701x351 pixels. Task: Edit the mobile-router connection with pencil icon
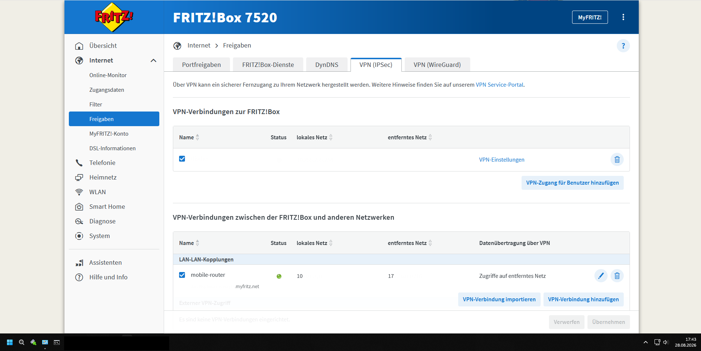[x=601, y=276]
